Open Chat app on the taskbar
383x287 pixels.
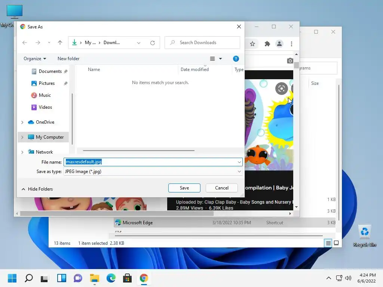click(78, 278)
